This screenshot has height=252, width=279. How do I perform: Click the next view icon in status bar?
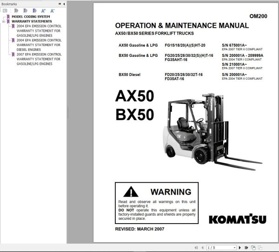[260, 247]
